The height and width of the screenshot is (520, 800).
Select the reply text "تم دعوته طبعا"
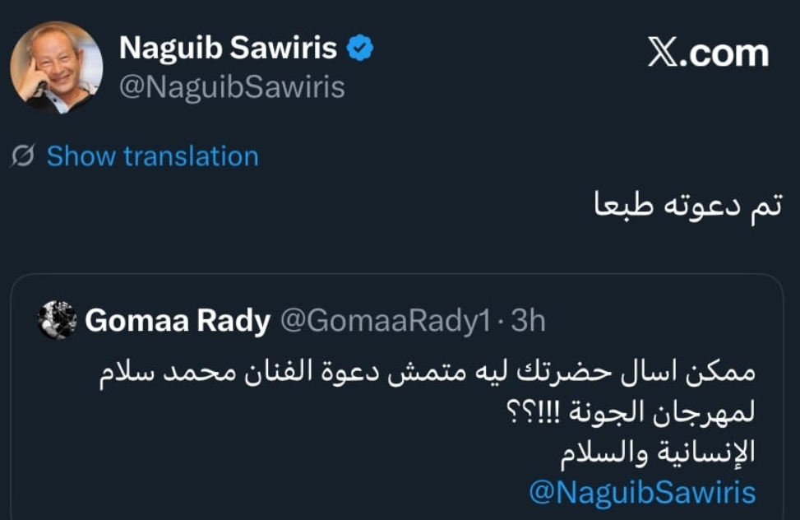point(687,206)
